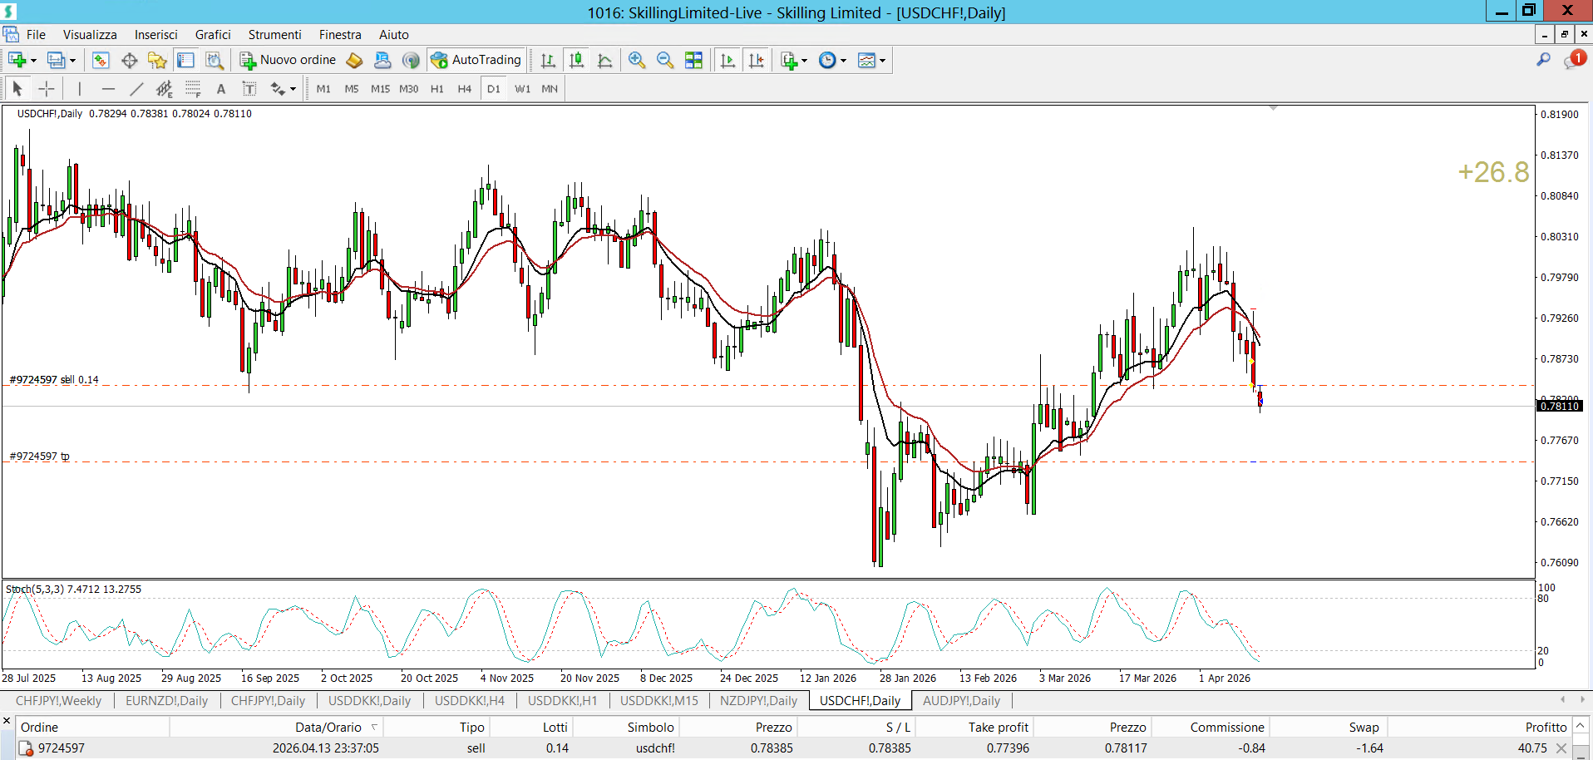Click the Nuovo ordine button
The image size is (1593, 760).
pyautogui.click(x=289, y=60)
